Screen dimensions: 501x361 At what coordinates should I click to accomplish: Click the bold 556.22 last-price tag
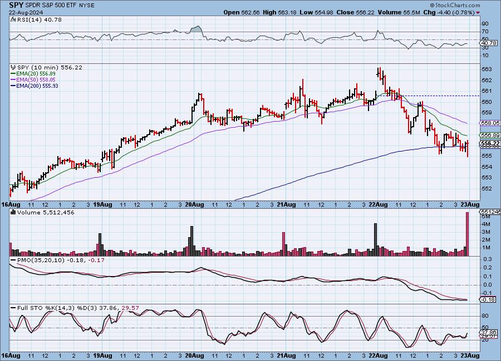pos(490,144)
